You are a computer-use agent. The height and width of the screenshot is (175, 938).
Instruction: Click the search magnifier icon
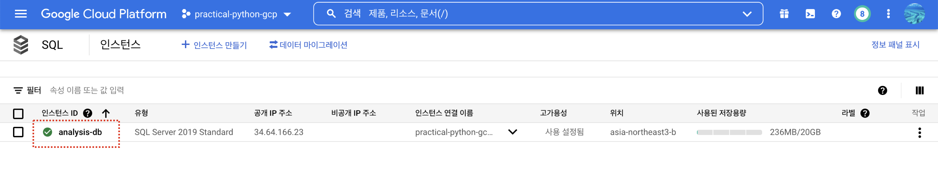[x=331, y=14]
